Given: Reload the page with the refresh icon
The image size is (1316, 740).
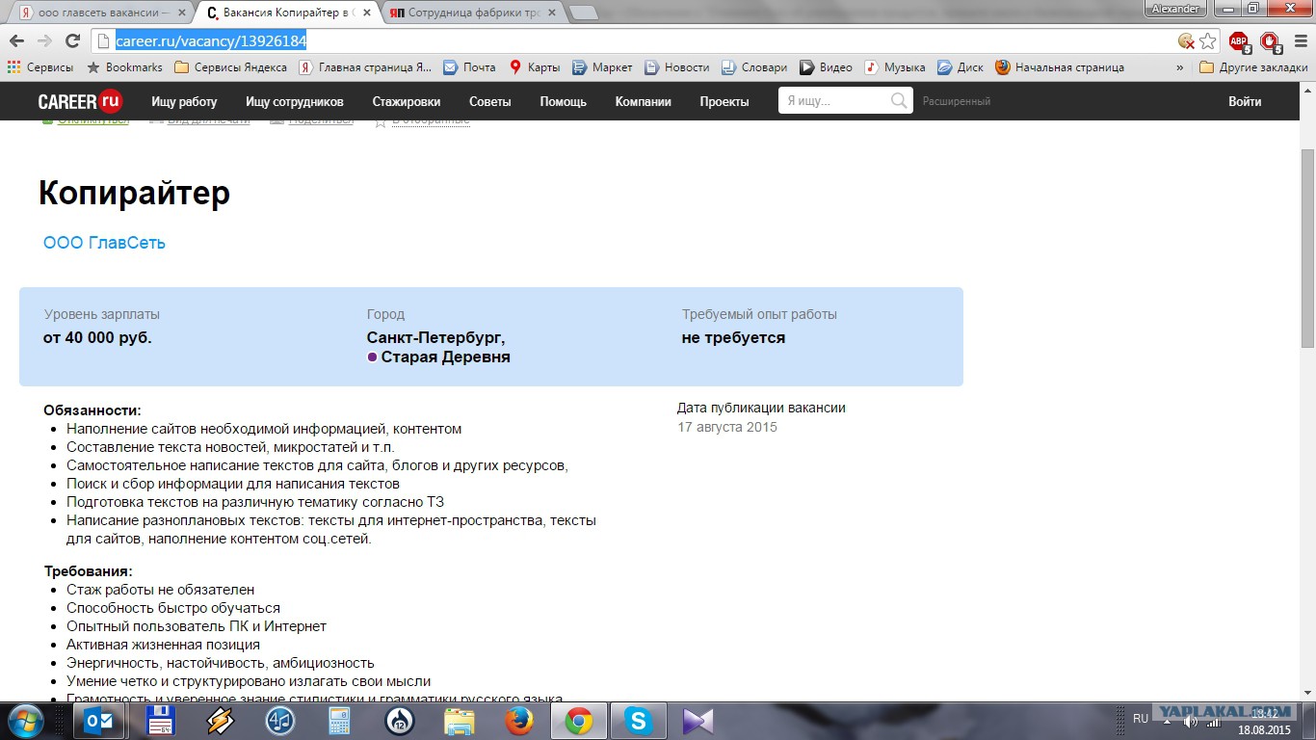Looking at the screenshot, I should [72, 40].
